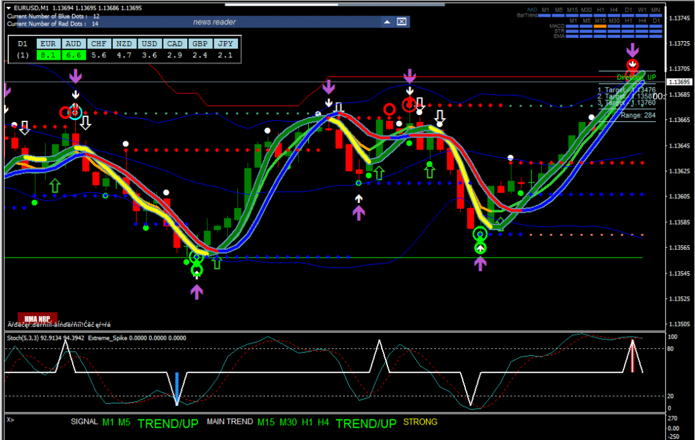
Task: Click the EMA D1 indicator bar
Action: tap(656, 37)
